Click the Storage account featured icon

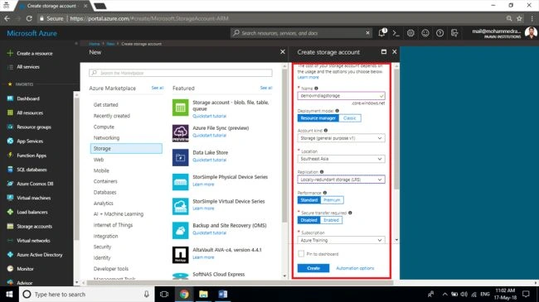tap(181, 108)
